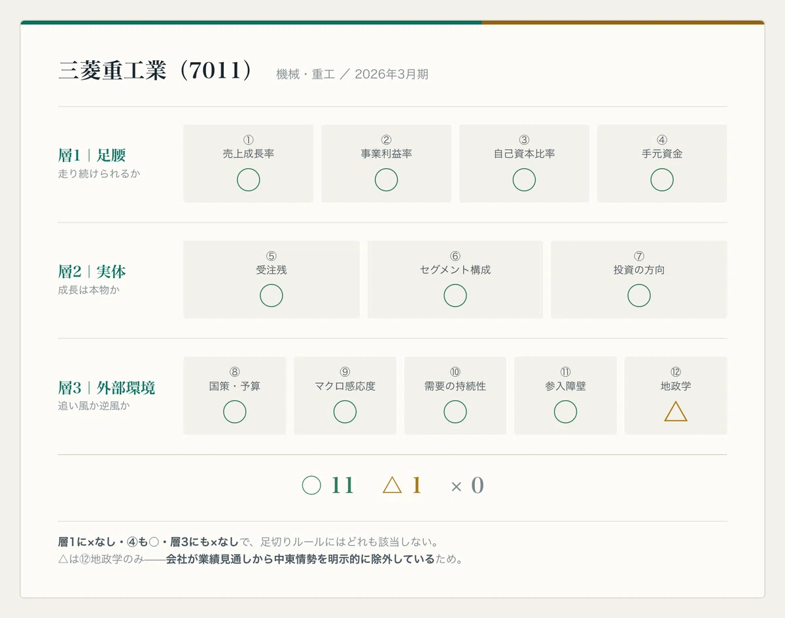This screenshot has height=618, width=785.
Task: Click the number ① above 売上成長率
Action: coord(249,140)
